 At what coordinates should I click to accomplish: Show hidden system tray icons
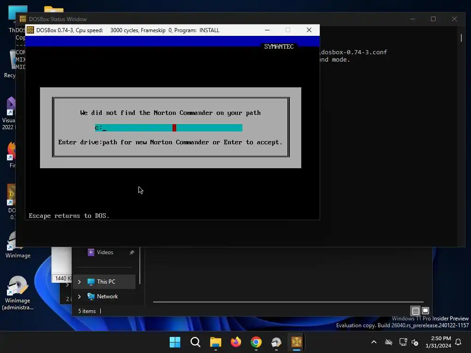coord(373,342)
